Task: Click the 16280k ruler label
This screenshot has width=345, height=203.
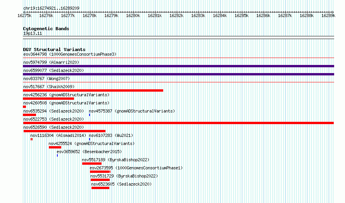Action: [x=133, y=15]
